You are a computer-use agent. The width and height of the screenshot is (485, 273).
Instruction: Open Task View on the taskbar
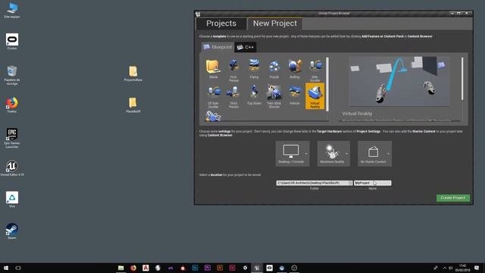[18, 268]
